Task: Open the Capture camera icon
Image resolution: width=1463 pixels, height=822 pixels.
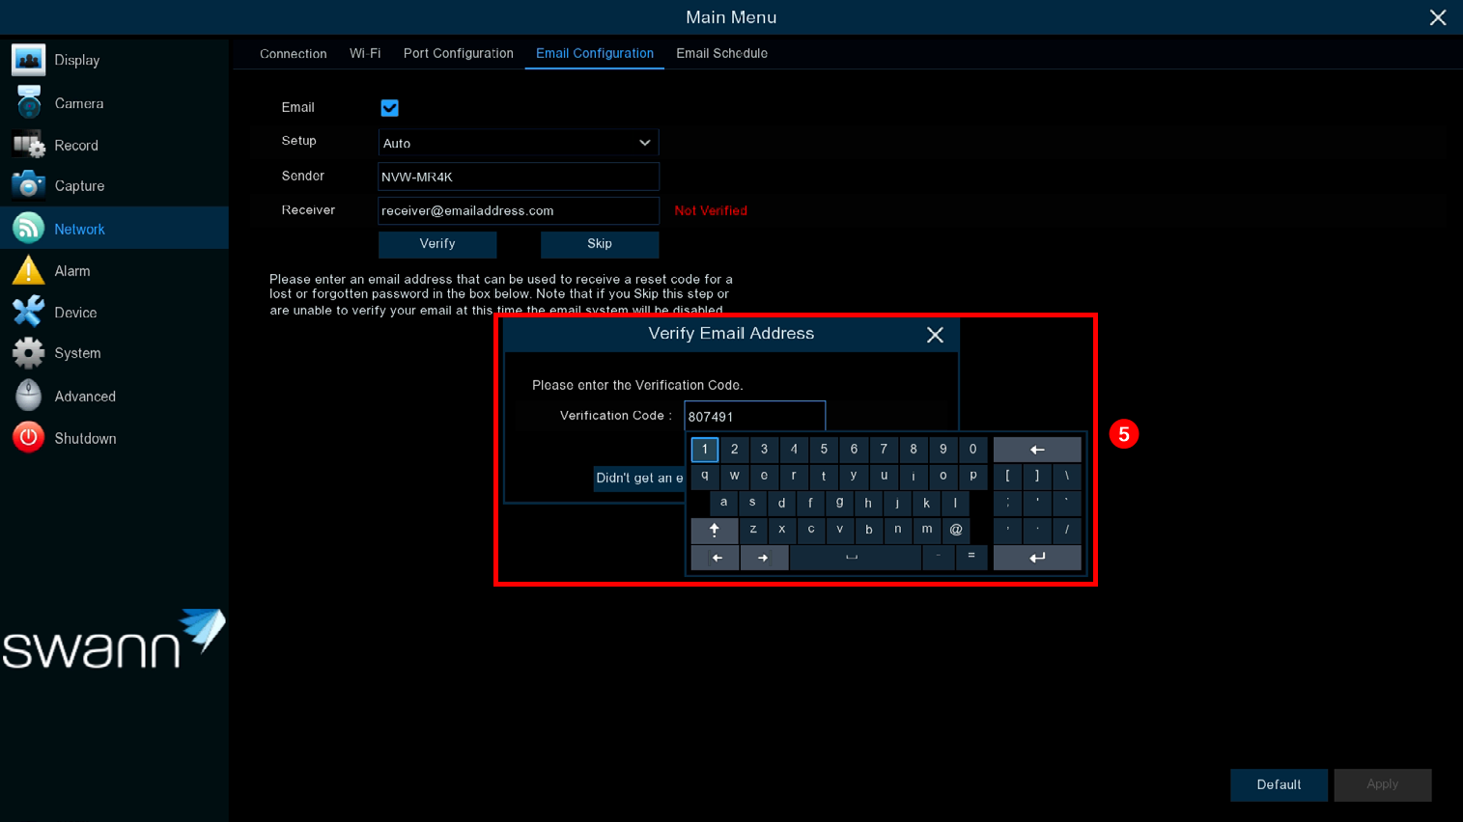Action: [28, 185]
